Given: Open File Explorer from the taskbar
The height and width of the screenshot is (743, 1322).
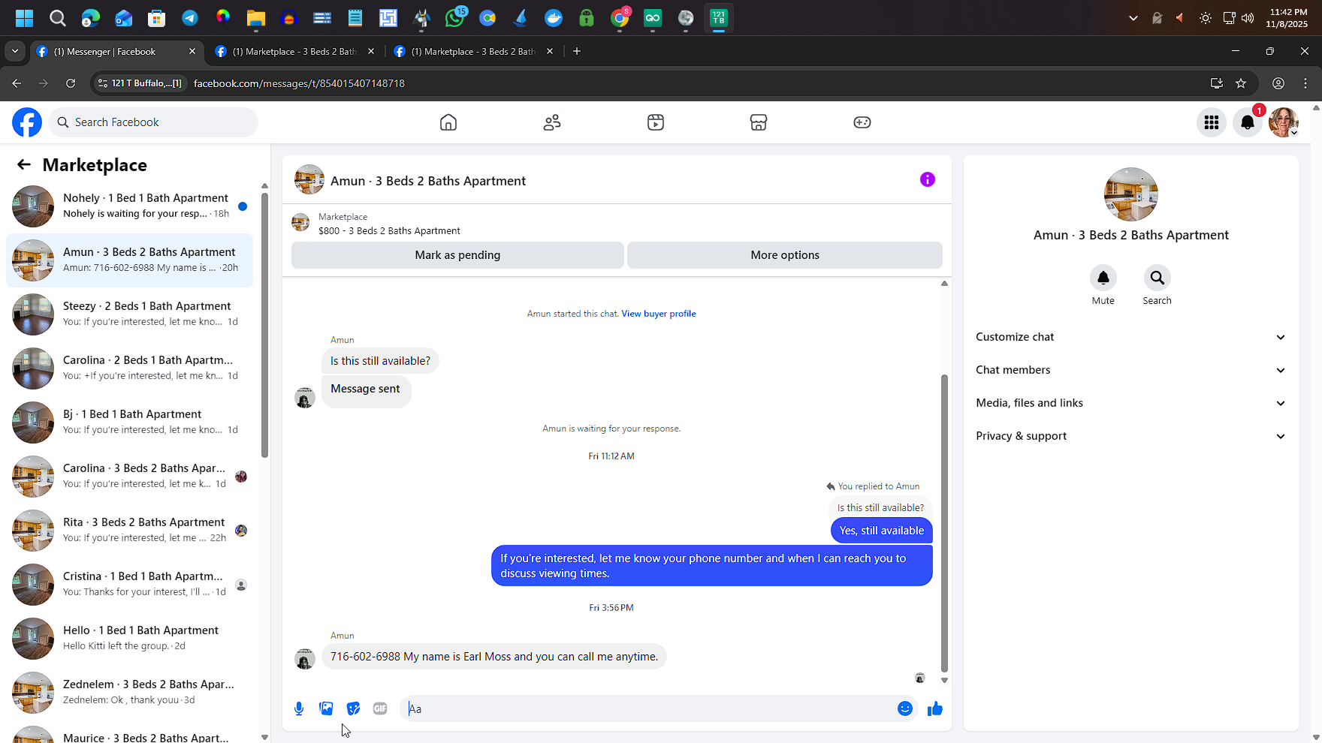Looking at the screenshot, I should coord(256,18).
